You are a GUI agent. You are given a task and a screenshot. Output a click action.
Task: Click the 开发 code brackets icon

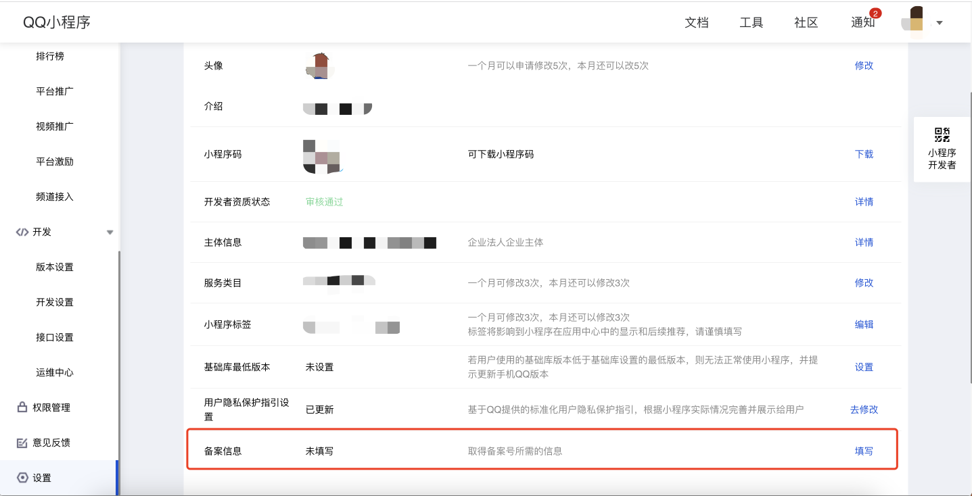pos(22,232)
